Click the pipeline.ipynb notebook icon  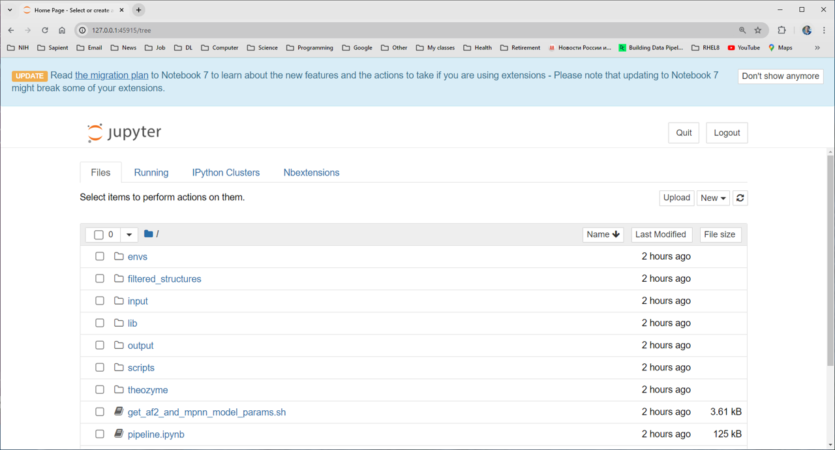click(x=119, y=434)
